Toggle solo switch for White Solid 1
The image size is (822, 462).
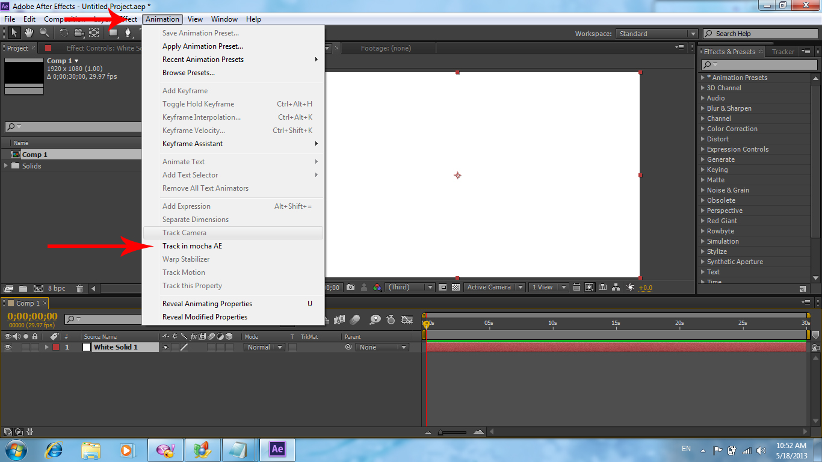(26, 347)
